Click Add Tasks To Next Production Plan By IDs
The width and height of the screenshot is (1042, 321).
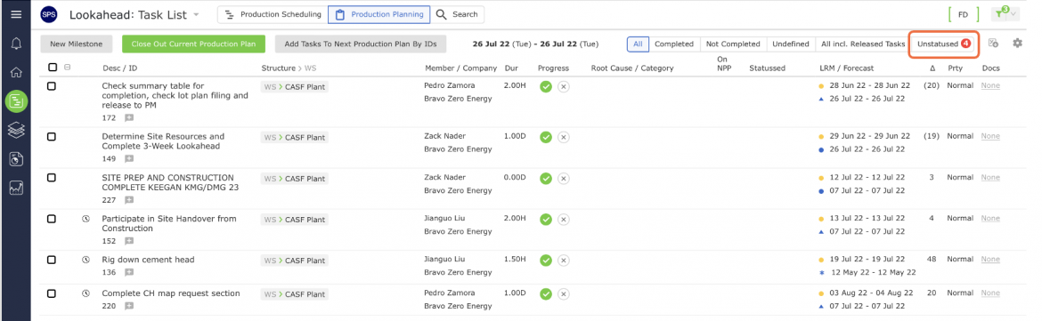point(361,44)
